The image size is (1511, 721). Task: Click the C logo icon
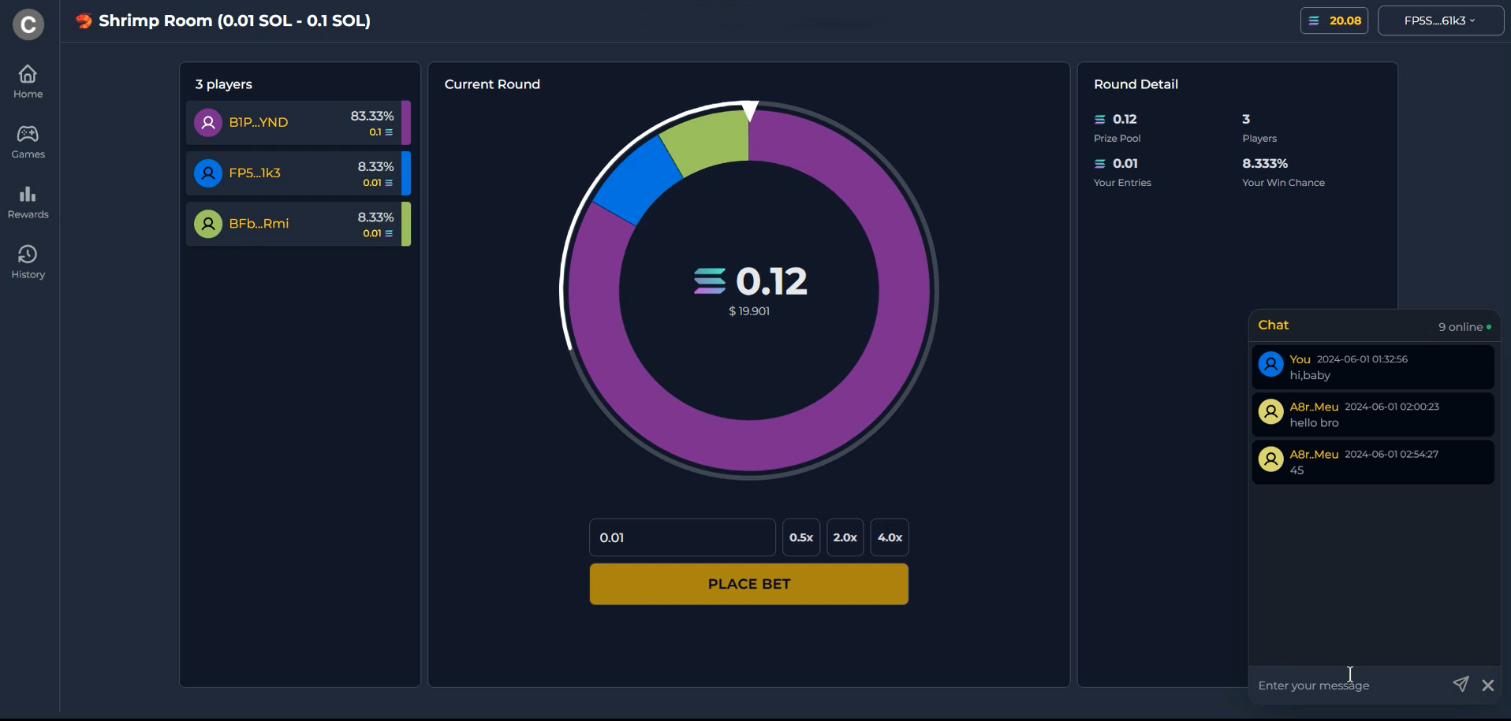28,24
